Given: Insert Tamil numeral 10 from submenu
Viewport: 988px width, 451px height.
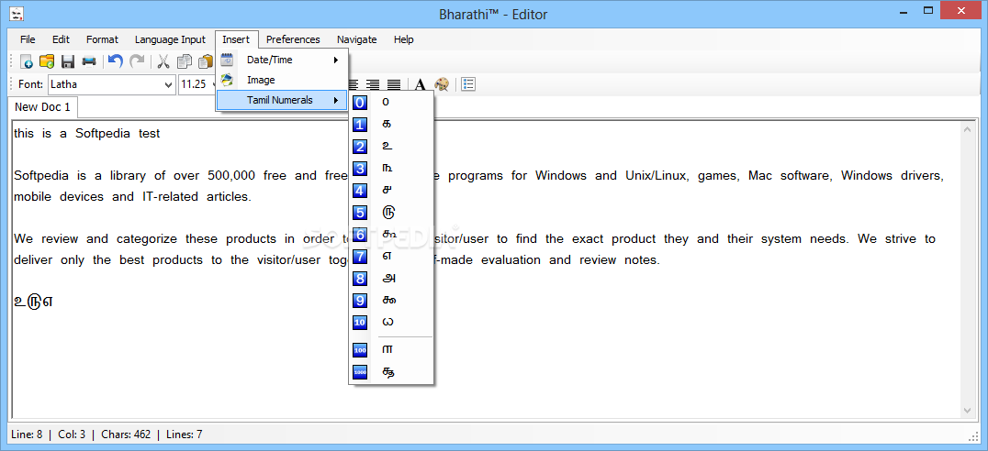Looking at the screenshot, I should tap(391, 323).
